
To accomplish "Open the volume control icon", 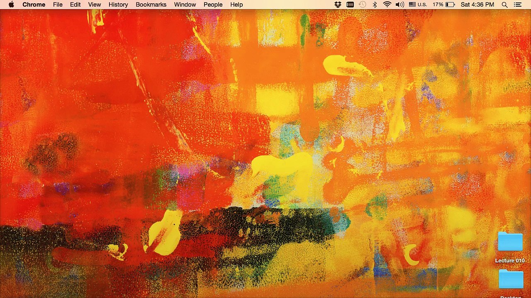I will [400, 5].
